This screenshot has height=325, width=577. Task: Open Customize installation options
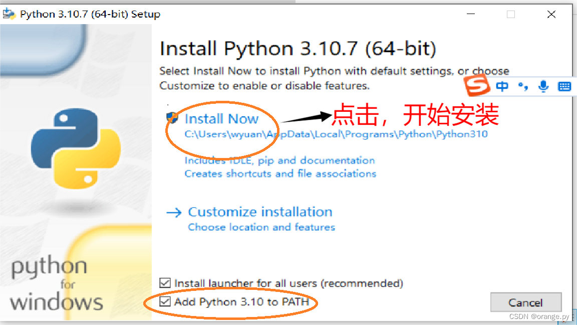coord(260,212)
